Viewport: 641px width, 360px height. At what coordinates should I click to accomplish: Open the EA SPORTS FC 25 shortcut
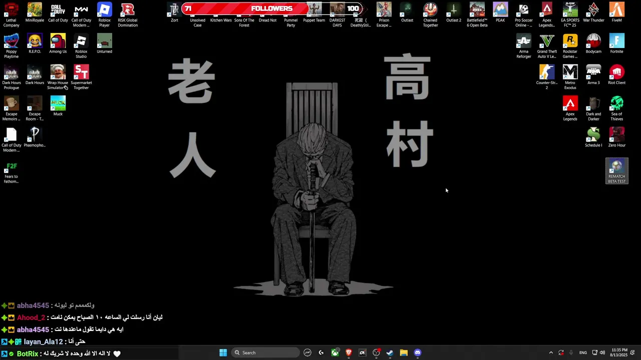tap(570, 15)
